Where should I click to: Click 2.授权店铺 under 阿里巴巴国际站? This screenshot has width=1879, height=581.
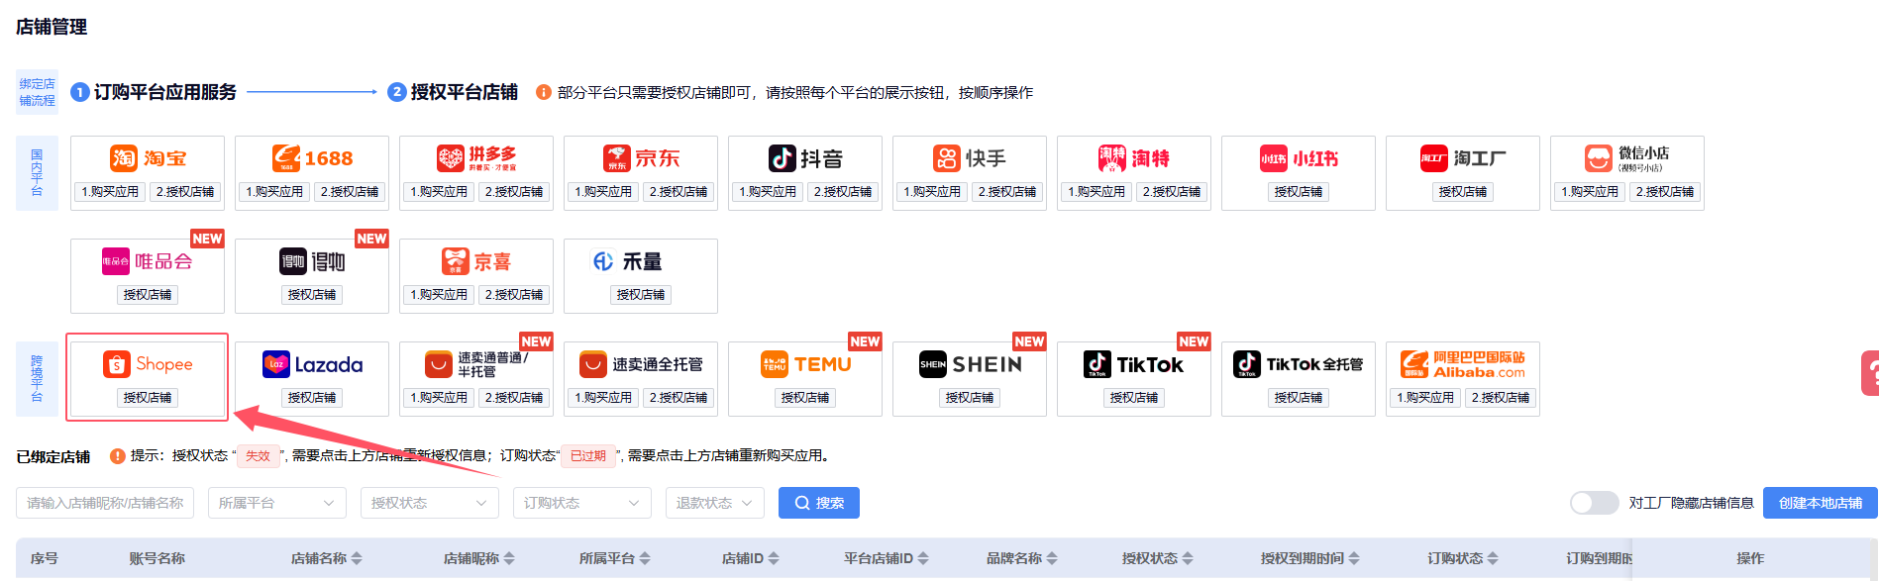[x=1501, y=397]
